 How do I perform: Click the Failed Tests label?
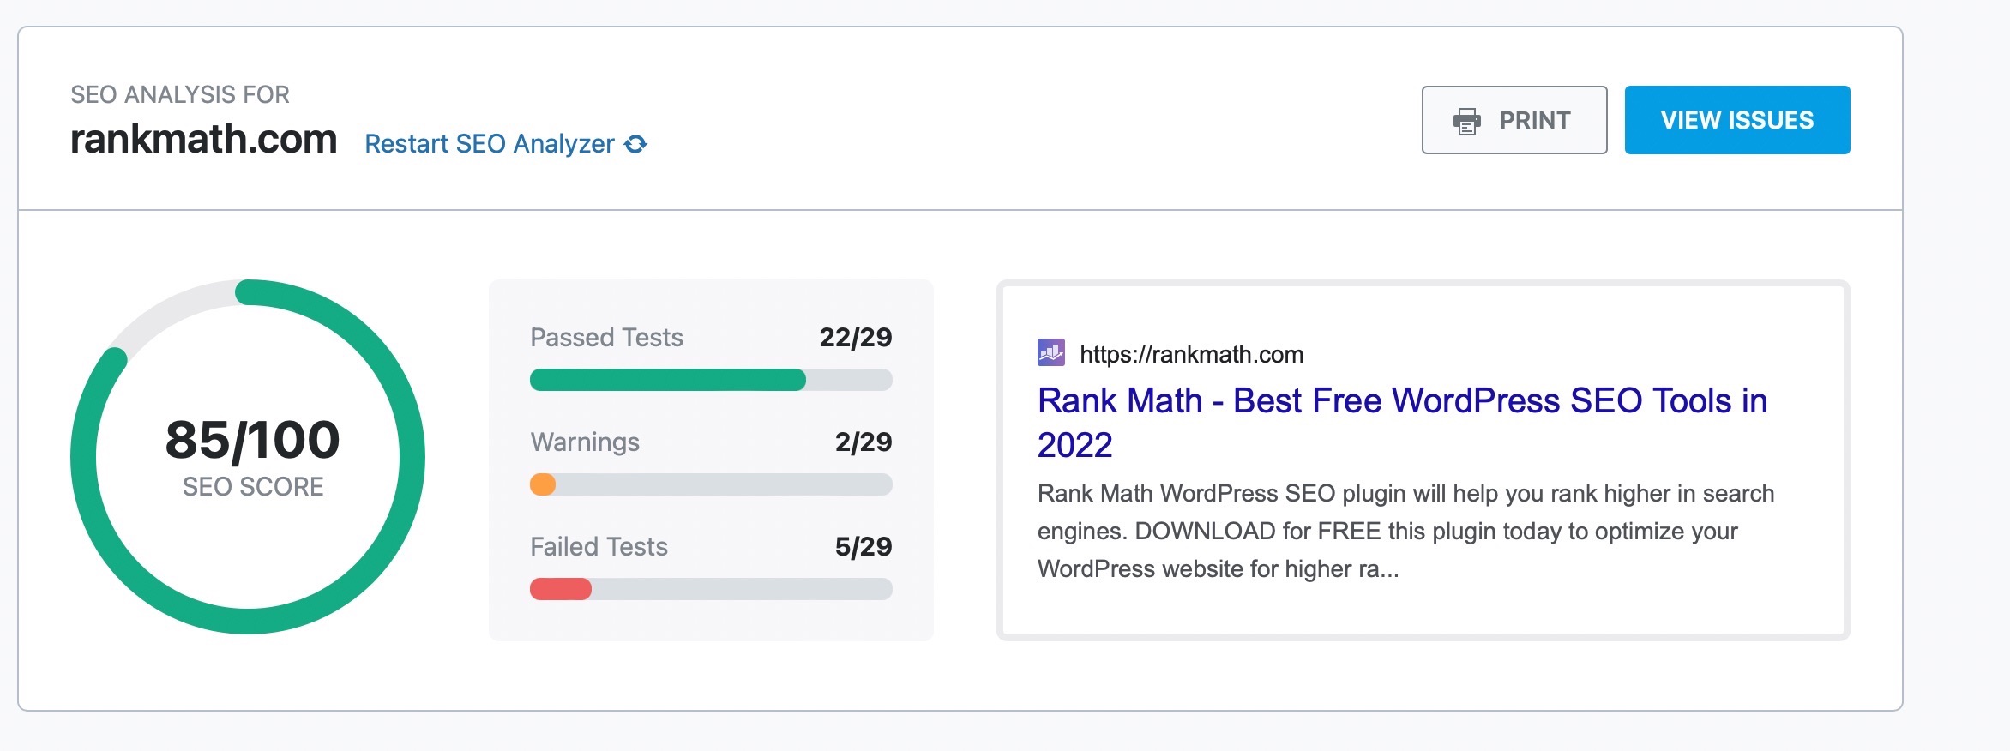tap(599, 546)
